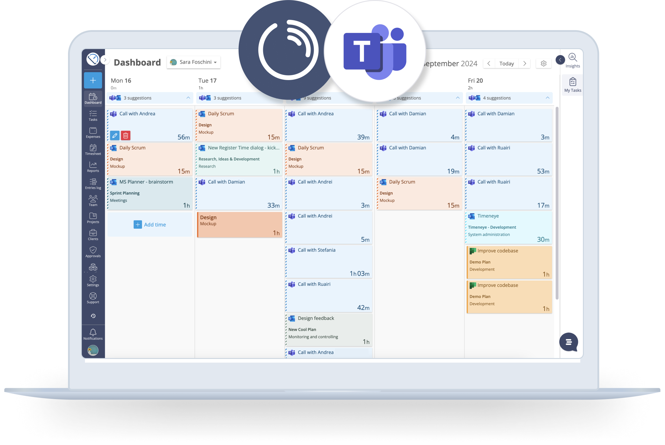Screen dimensions: 665x445
Task: Click the Add time button on Monday
Action: [150, 225]
